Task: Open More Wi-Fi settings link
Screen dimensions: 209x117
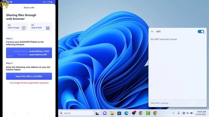Action: (x=160, y=103)
